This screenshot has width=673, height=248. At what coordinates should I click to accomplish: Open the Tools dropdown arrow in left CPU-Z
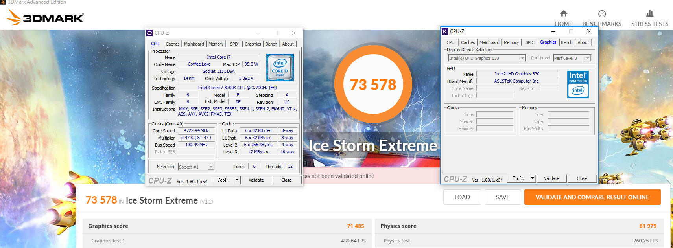tap(237, 180)
